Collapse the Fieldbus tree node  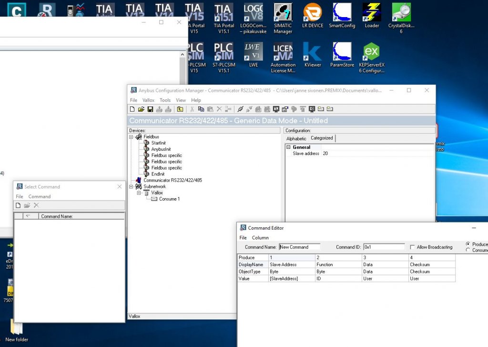pos(132,137)
